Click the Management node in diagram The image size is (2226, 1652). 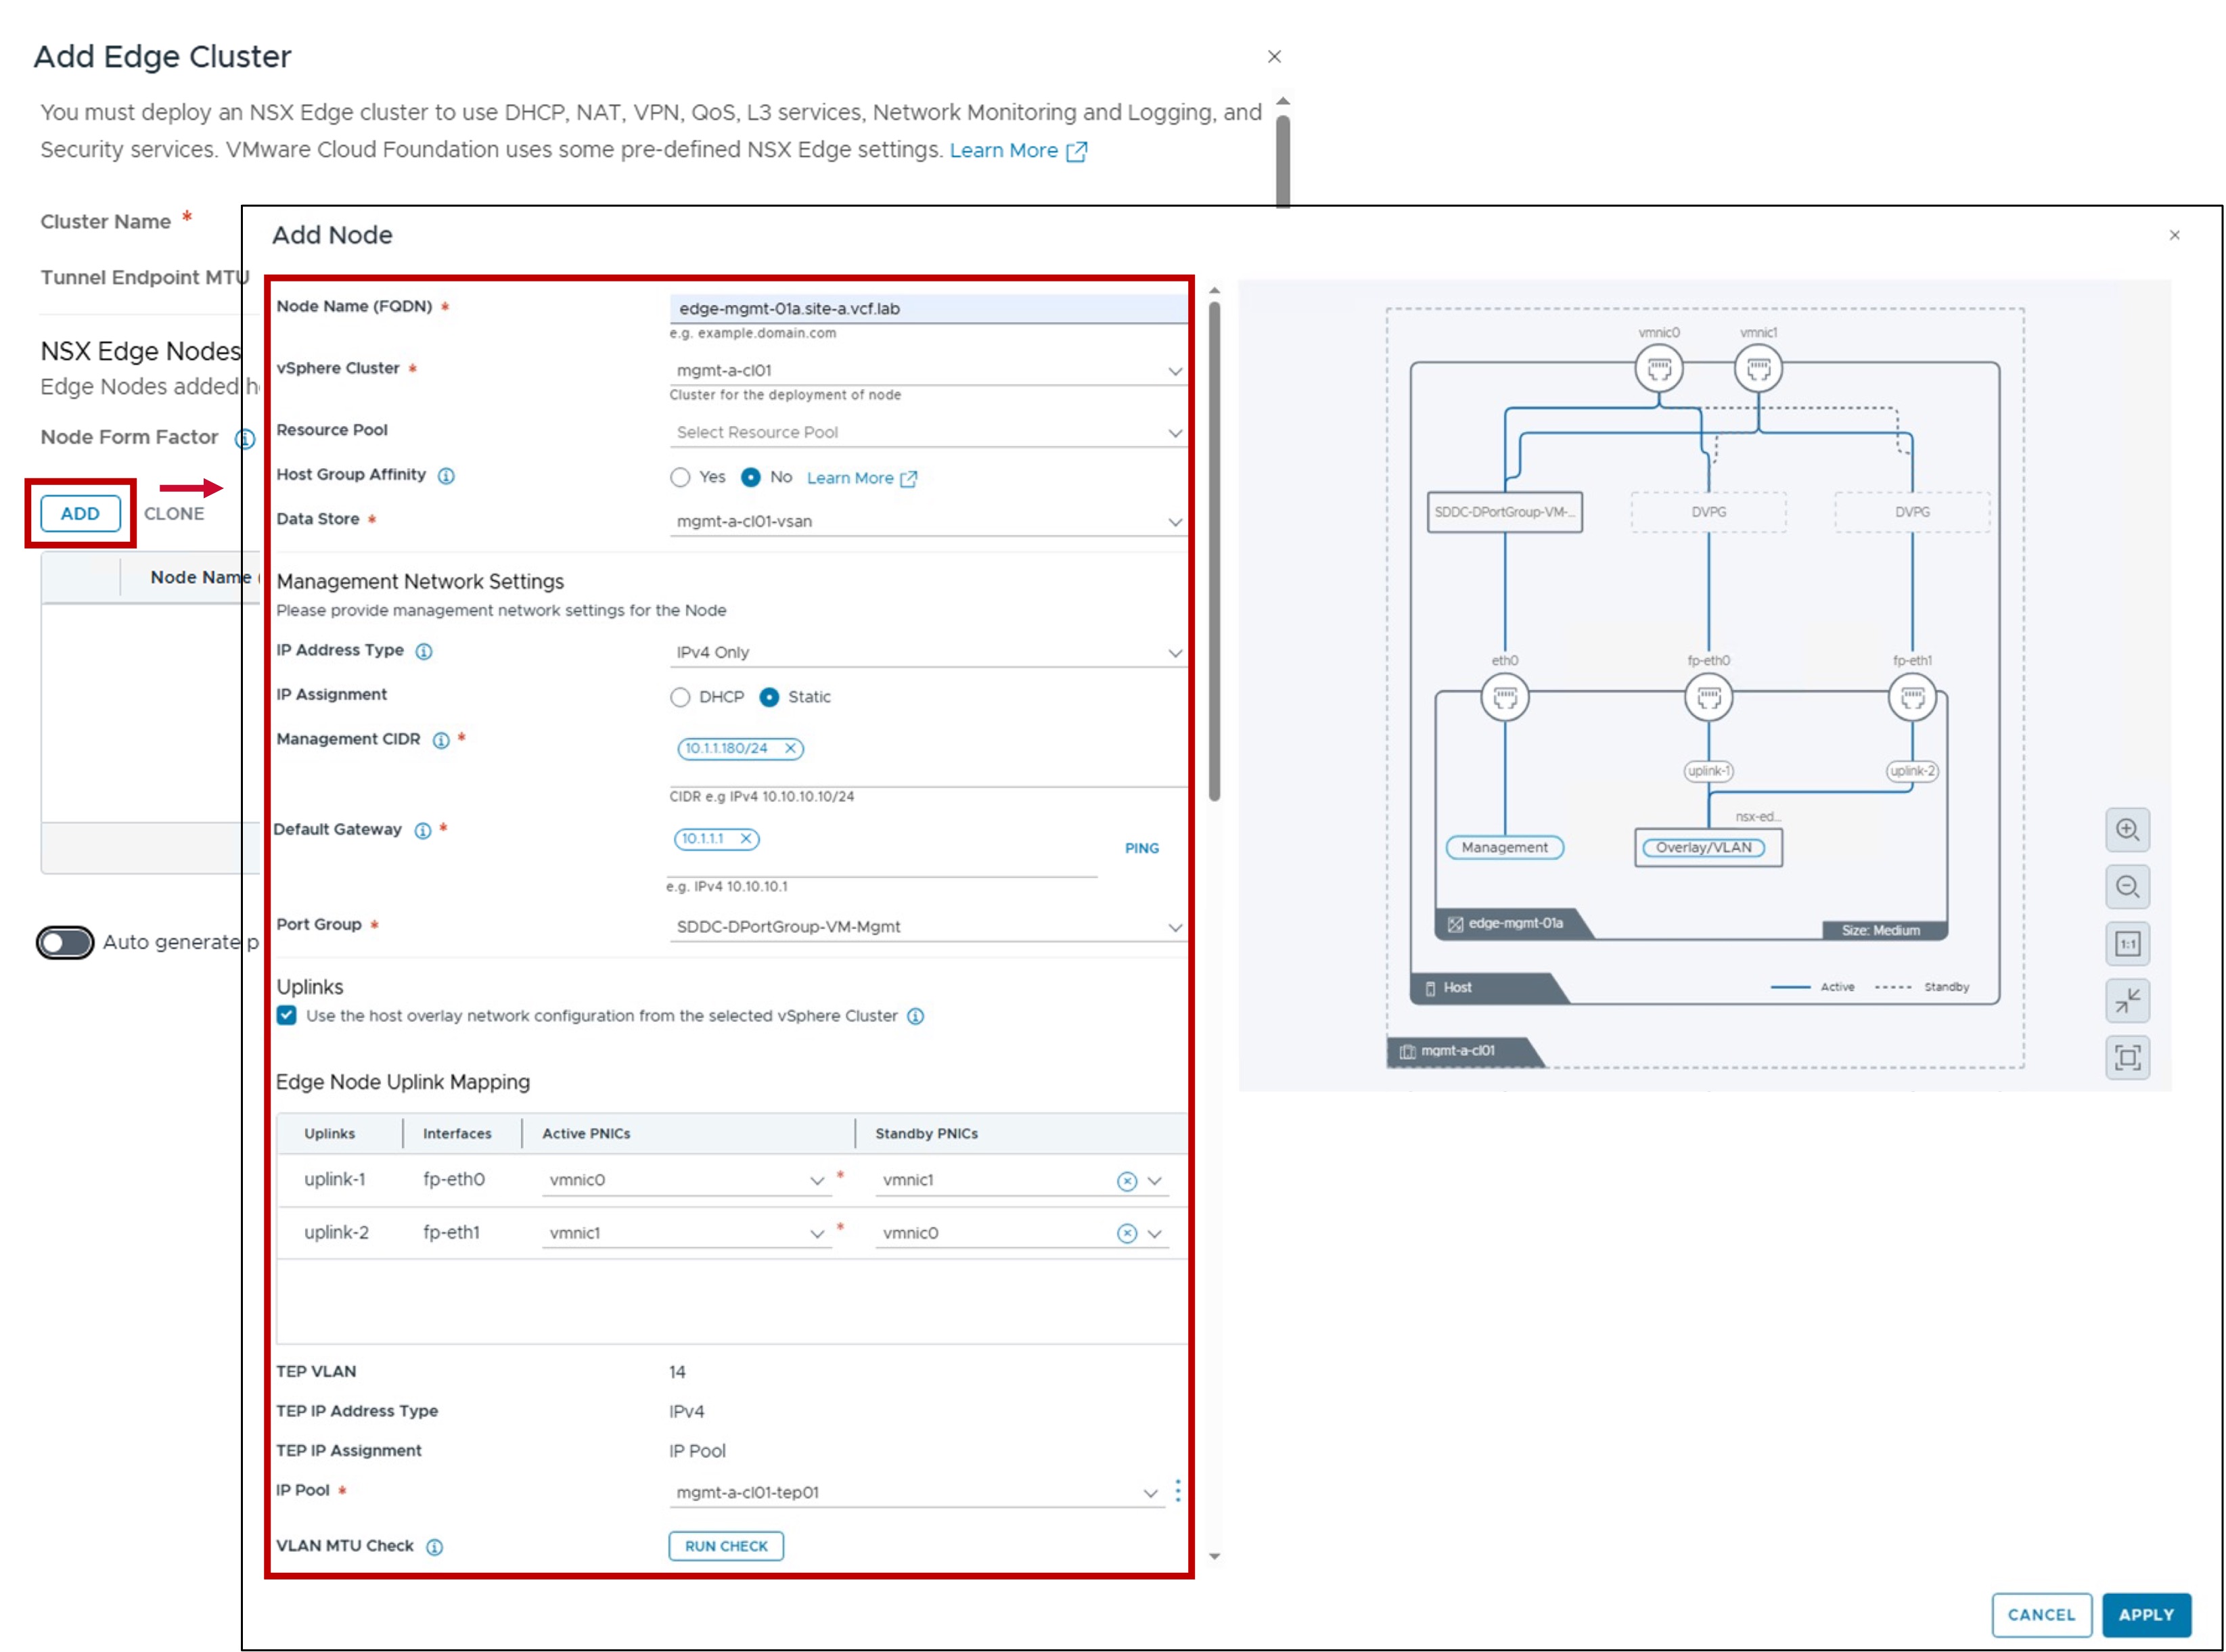coord(1505,848)
